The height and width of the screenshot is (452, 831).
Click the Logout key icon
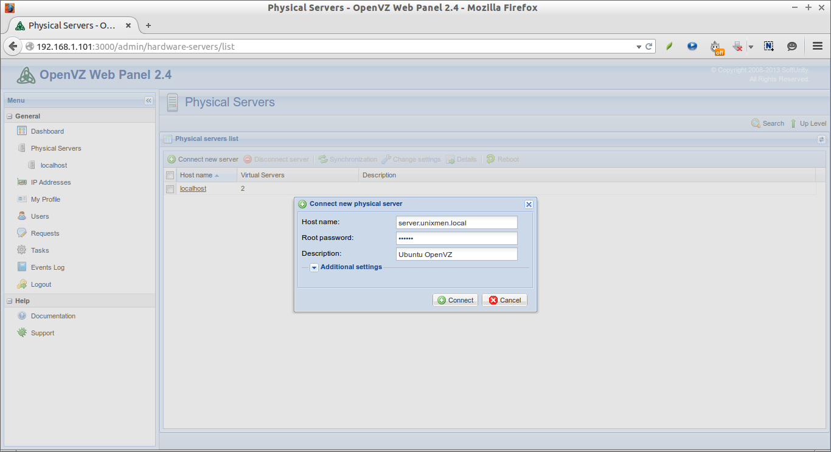[x=22, y=284]
